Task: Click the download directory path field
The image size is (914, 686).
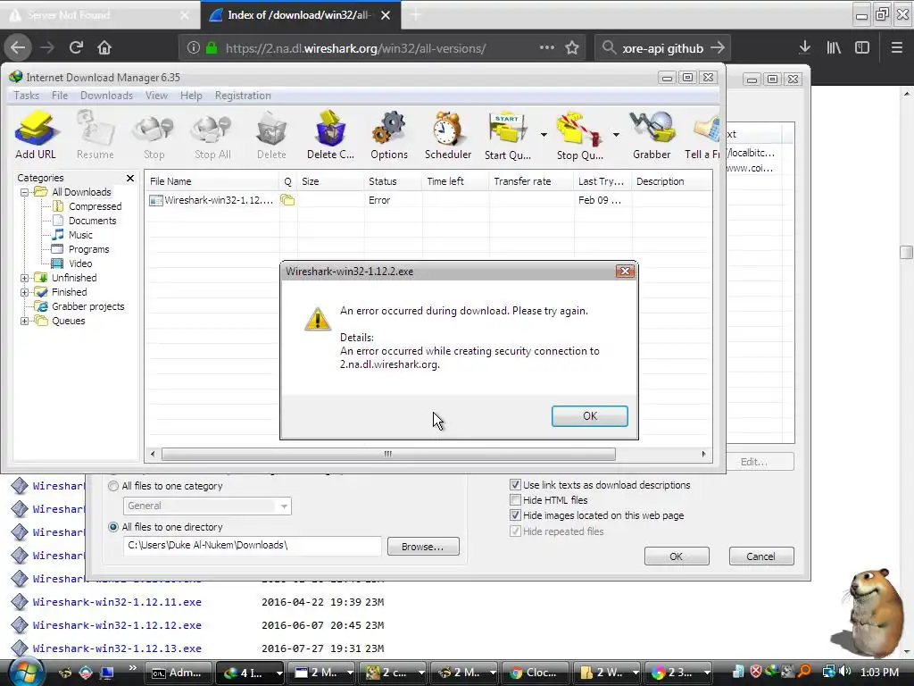Action: coord(252,546)
